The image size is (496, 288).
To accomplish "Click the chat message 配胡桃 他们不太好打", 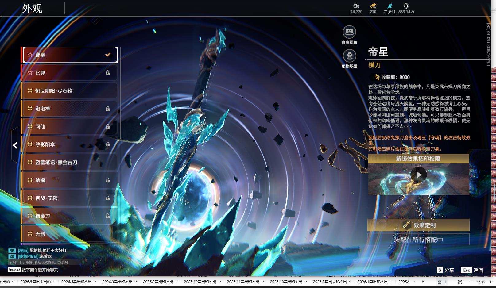I will pos(48,251).
